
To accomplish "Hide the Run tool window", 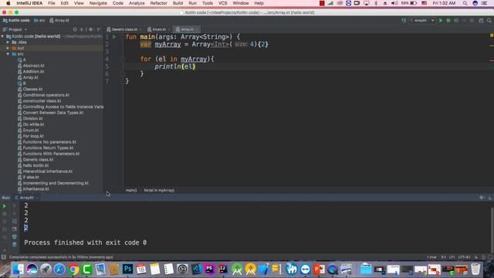I will (490, 198).
